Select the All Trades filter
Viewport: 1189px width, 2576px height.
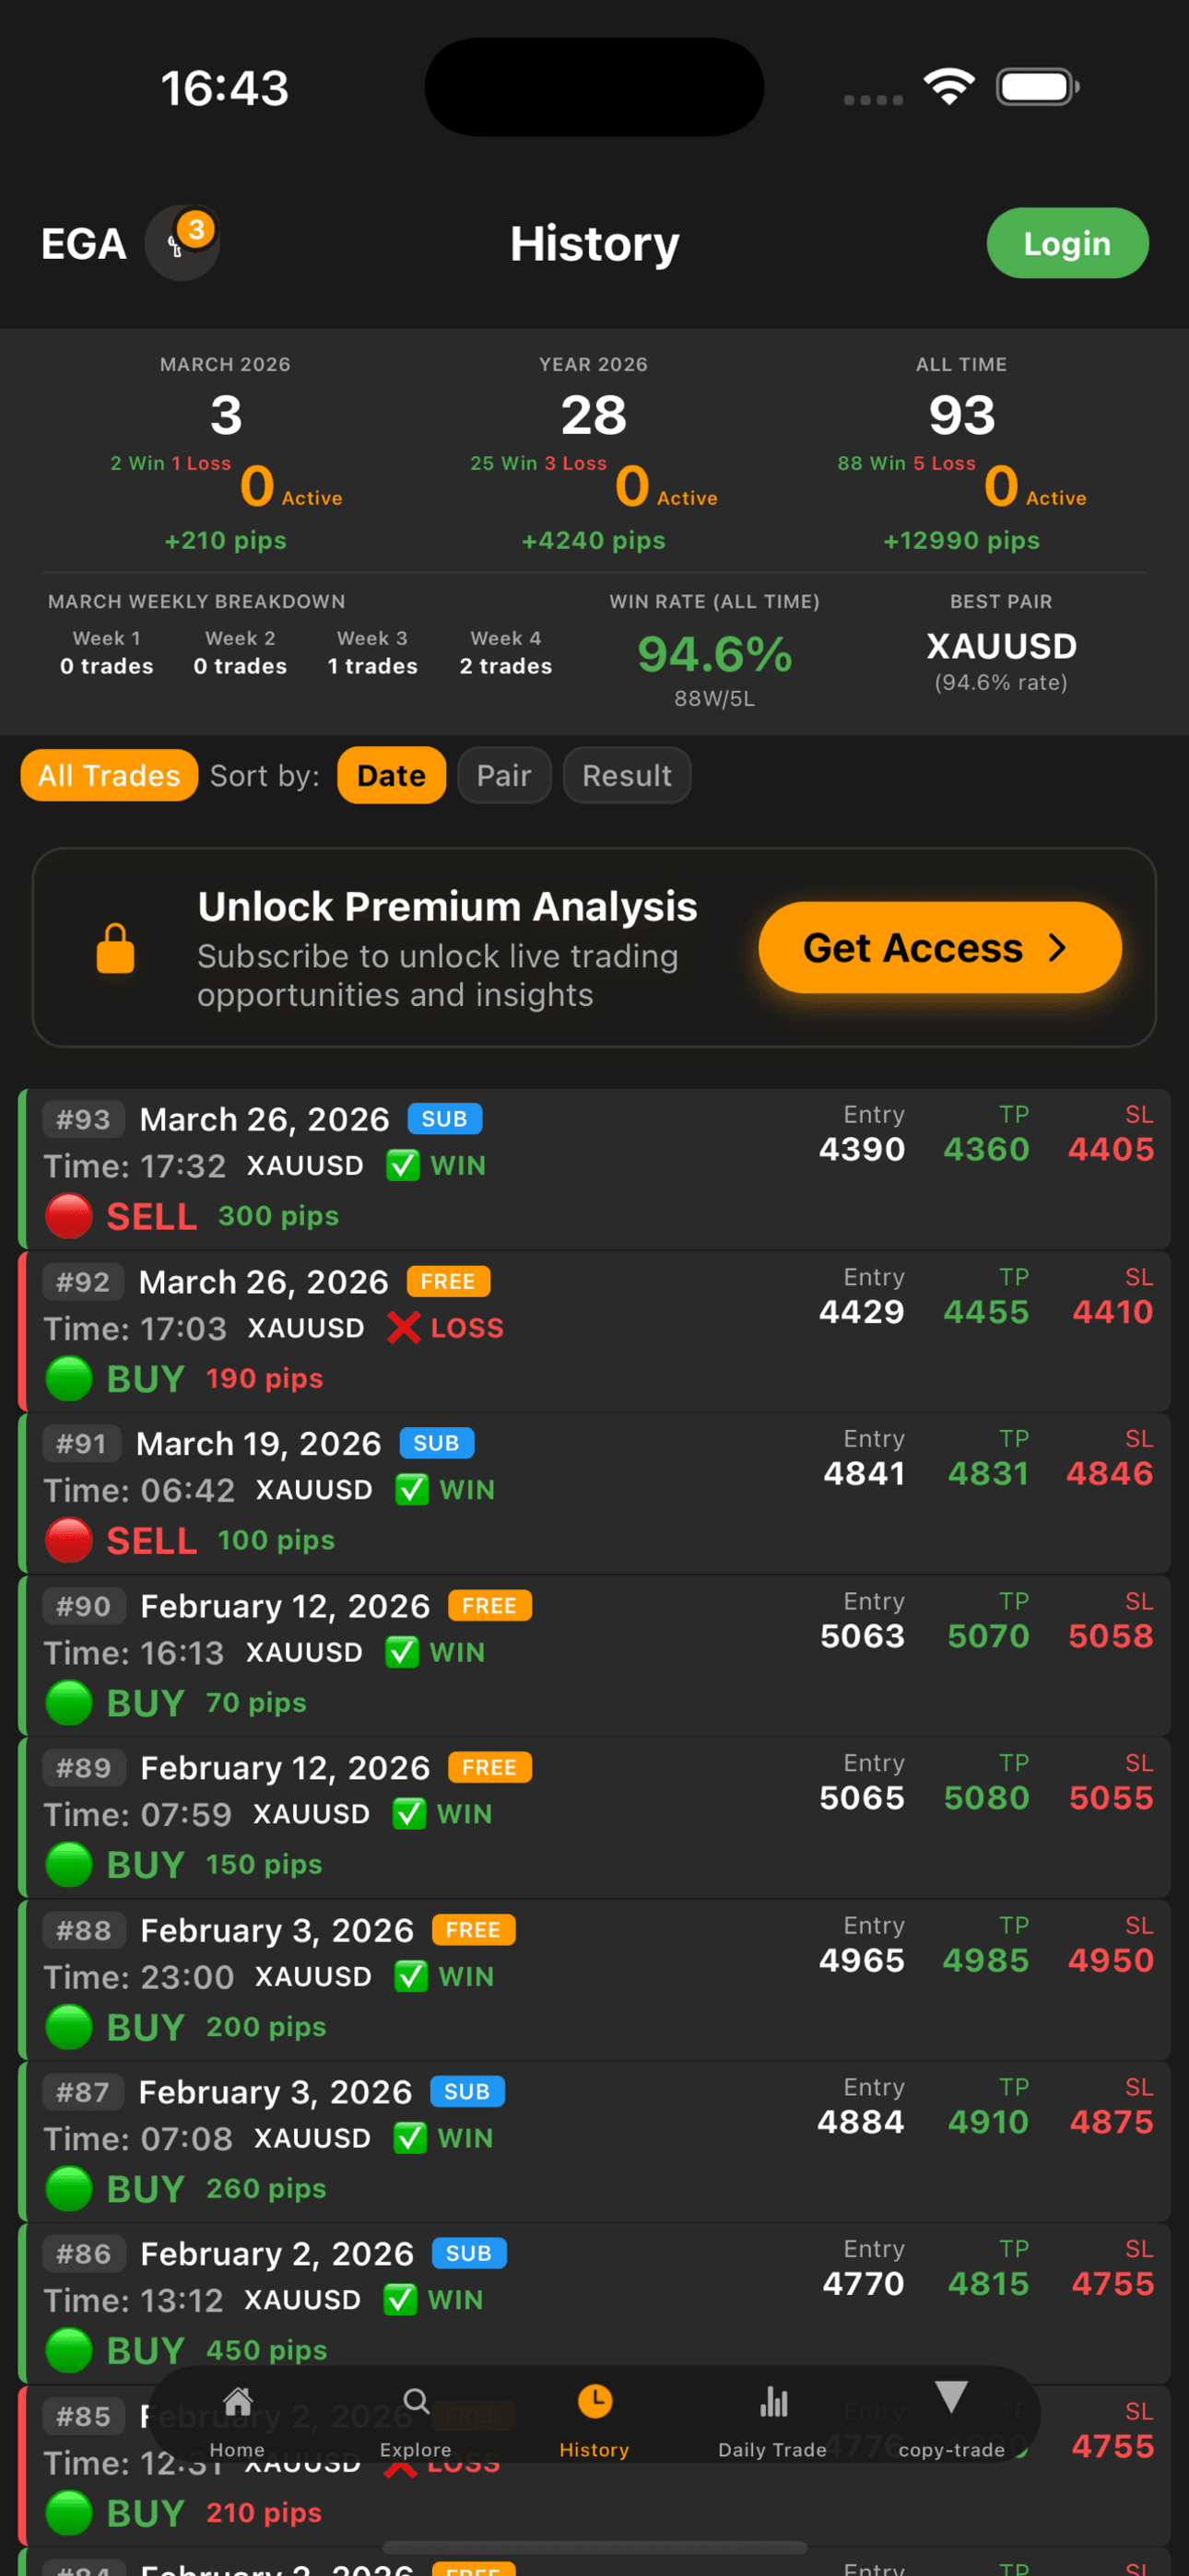[x=109, y=776]
